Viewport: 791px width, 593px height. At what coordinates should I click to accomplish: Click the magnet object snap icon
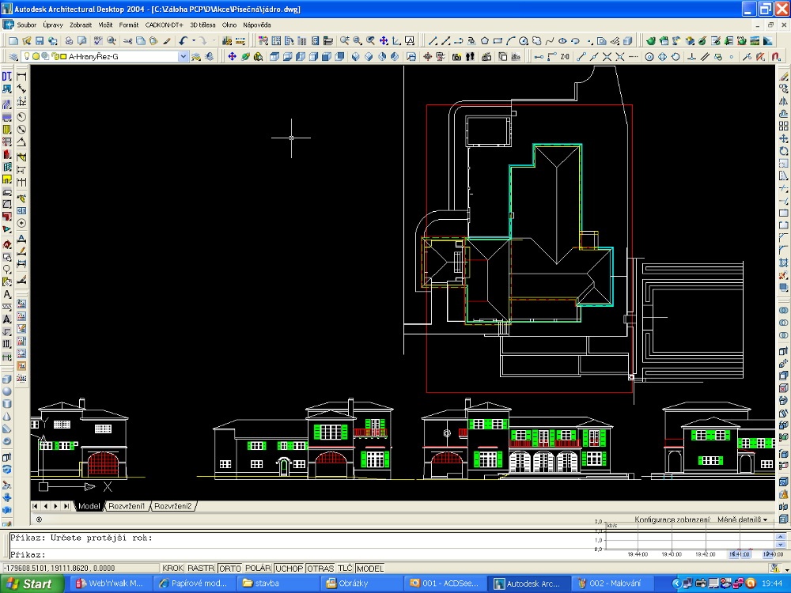(777, 56)
